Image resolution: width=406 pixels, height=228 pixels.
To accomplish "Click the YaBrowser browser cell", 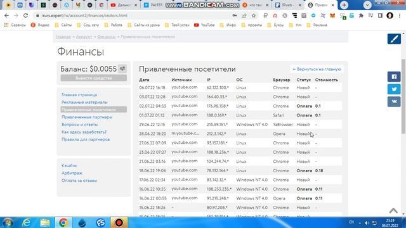I will point(283,125).
